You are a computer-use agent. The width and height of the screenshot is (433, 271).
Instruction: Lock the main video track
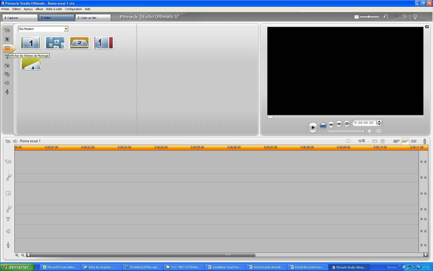[x=426, y=162]
